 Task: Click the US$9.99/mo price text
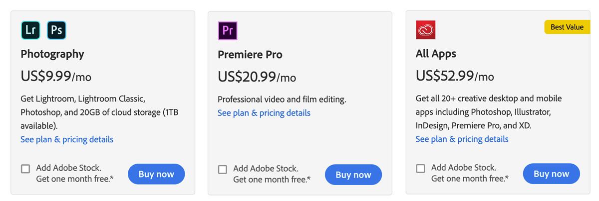tap(56, 76)
